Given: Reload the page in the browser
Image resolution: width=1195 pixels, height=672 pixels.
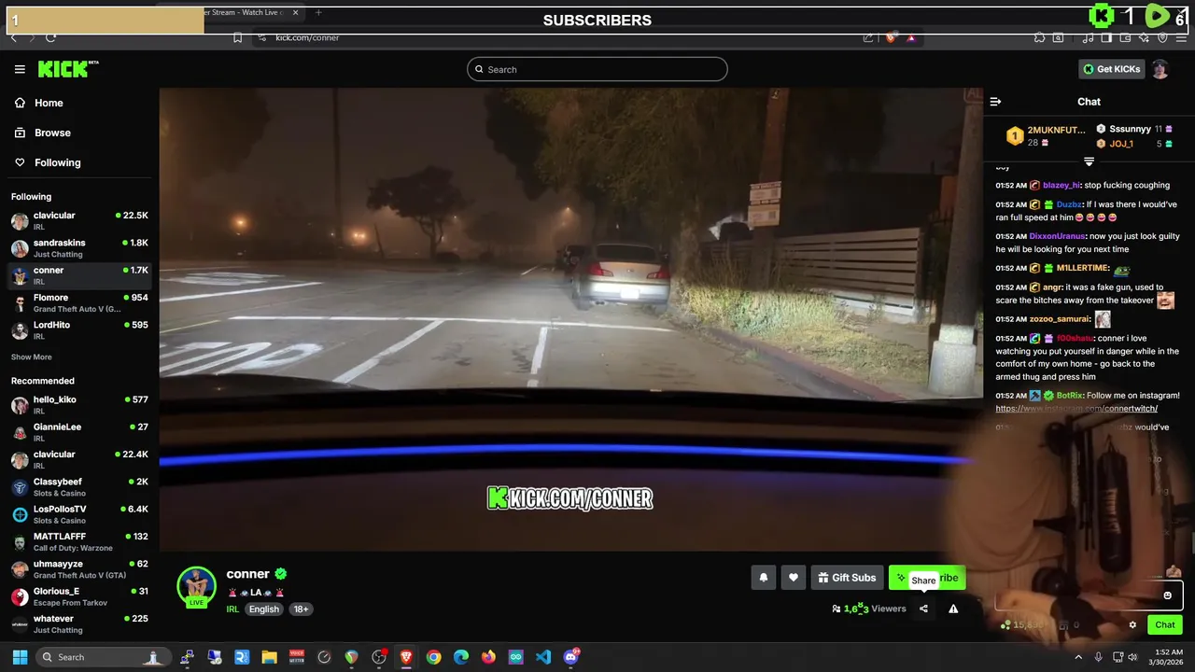Looking at the screenshot, I should pos(50,37).
